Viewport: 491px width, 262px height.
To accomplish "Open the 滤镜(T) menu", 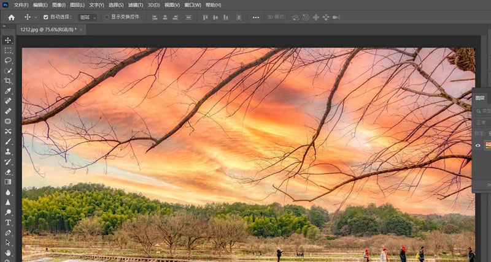I will (x=136, y=5).
